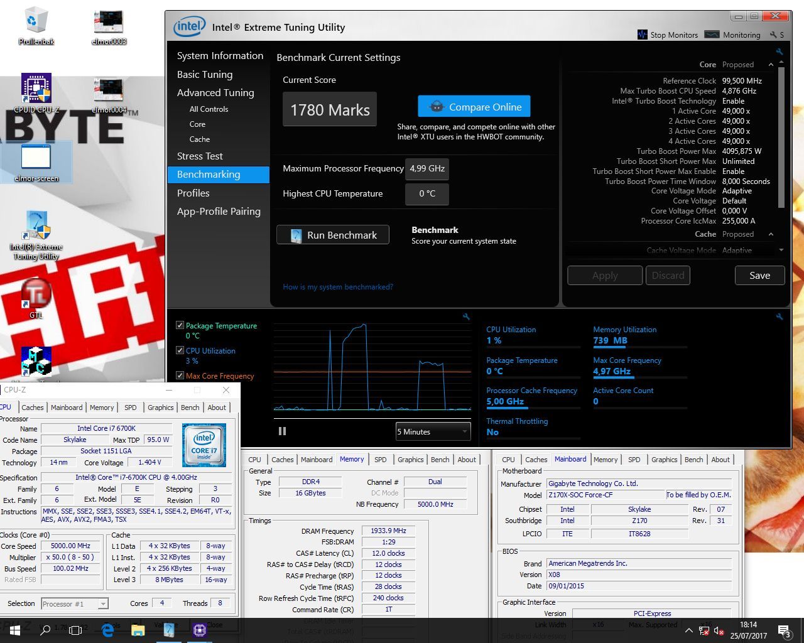Image resolution: width=804 pixels, height=643 pixels.
Task: Open File Explorer from the taskbar
Action: 138,630
